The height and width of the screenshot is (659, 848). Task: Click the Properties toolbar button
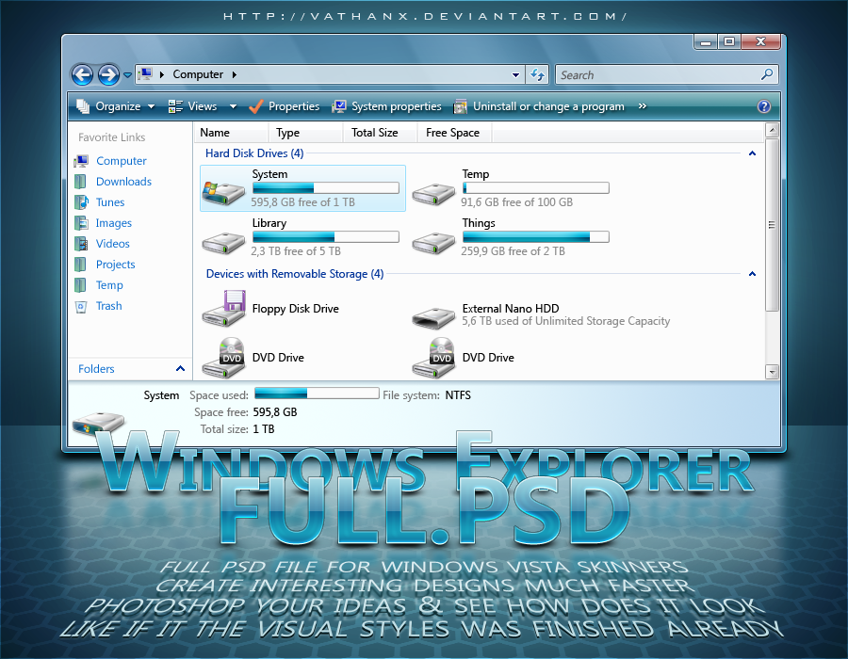click(x=285, y=105)
